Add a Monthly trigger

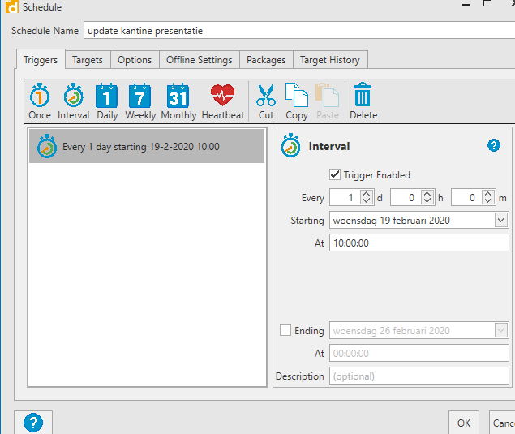pos(178,101)
